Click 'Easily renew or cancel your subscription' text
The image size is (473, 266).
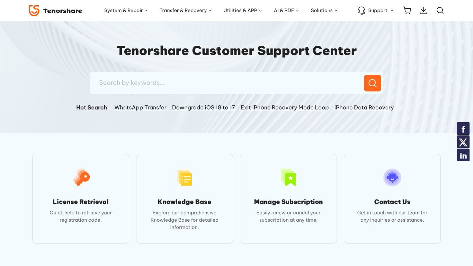[x=288, y=216]
